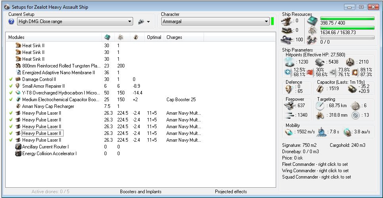Click the capacitor recharge icon showing +20.9

(x=352, y=89)
